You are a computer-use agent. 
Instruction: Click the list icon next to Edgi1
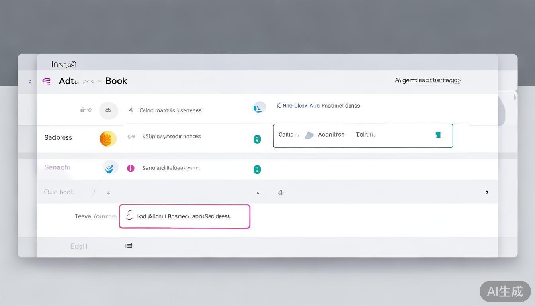point(129,246)
